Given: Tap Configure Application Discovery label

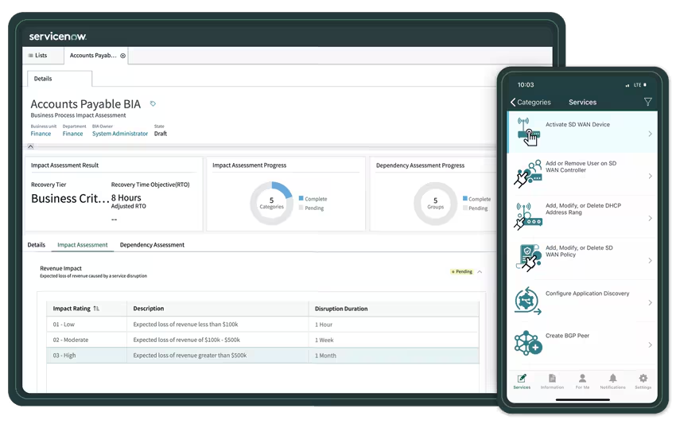Looking at the screenshot, I should point(587,294).
